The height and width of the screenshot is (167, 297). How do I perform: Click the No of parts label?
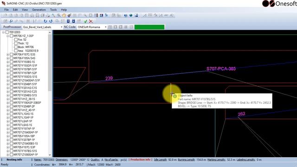coord(111,160)
